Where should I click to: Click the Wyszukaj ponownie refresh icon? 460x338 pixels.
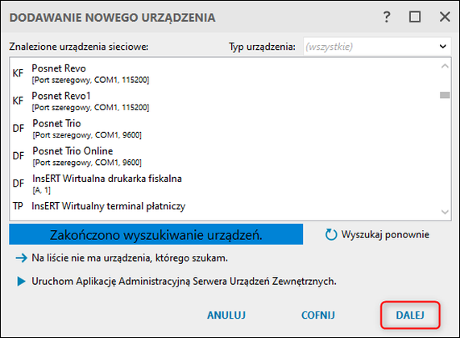tap(331, 234)
